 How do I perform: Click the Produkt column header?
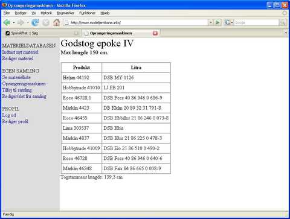82,68
